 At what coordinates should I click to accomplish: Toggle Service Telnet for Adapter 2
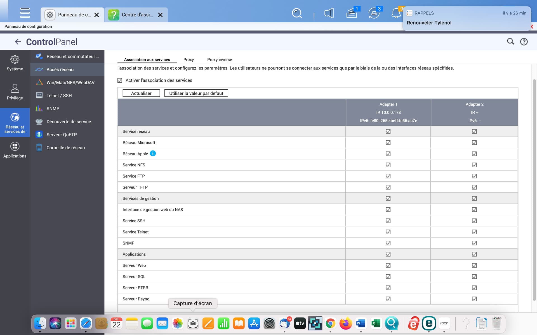point(474,232)
